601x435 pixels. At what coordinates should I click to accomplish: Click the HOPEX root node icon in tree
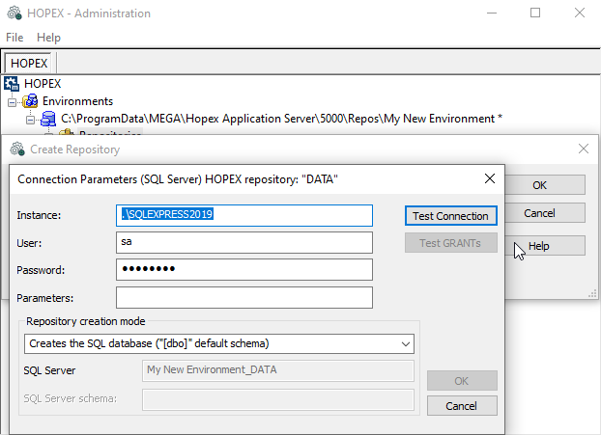pyautogui.click(x=13, y=84)
